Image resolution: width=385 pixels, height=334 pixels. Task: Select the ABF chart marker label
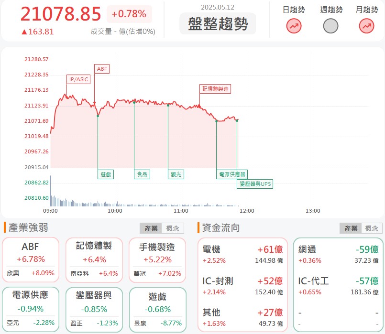pos(102,69)
